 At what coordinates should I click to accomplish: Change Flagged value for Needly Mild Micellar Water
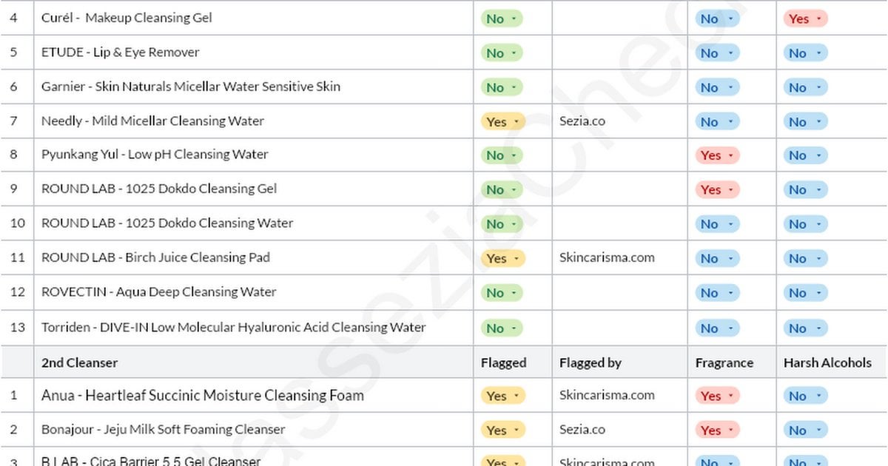pos(502,121)
